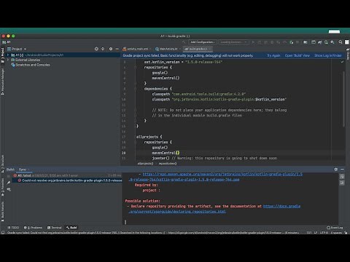Screen dimensions: 350x262
Task: Click the LF line separator in status bar
Action: click(316, 233)
